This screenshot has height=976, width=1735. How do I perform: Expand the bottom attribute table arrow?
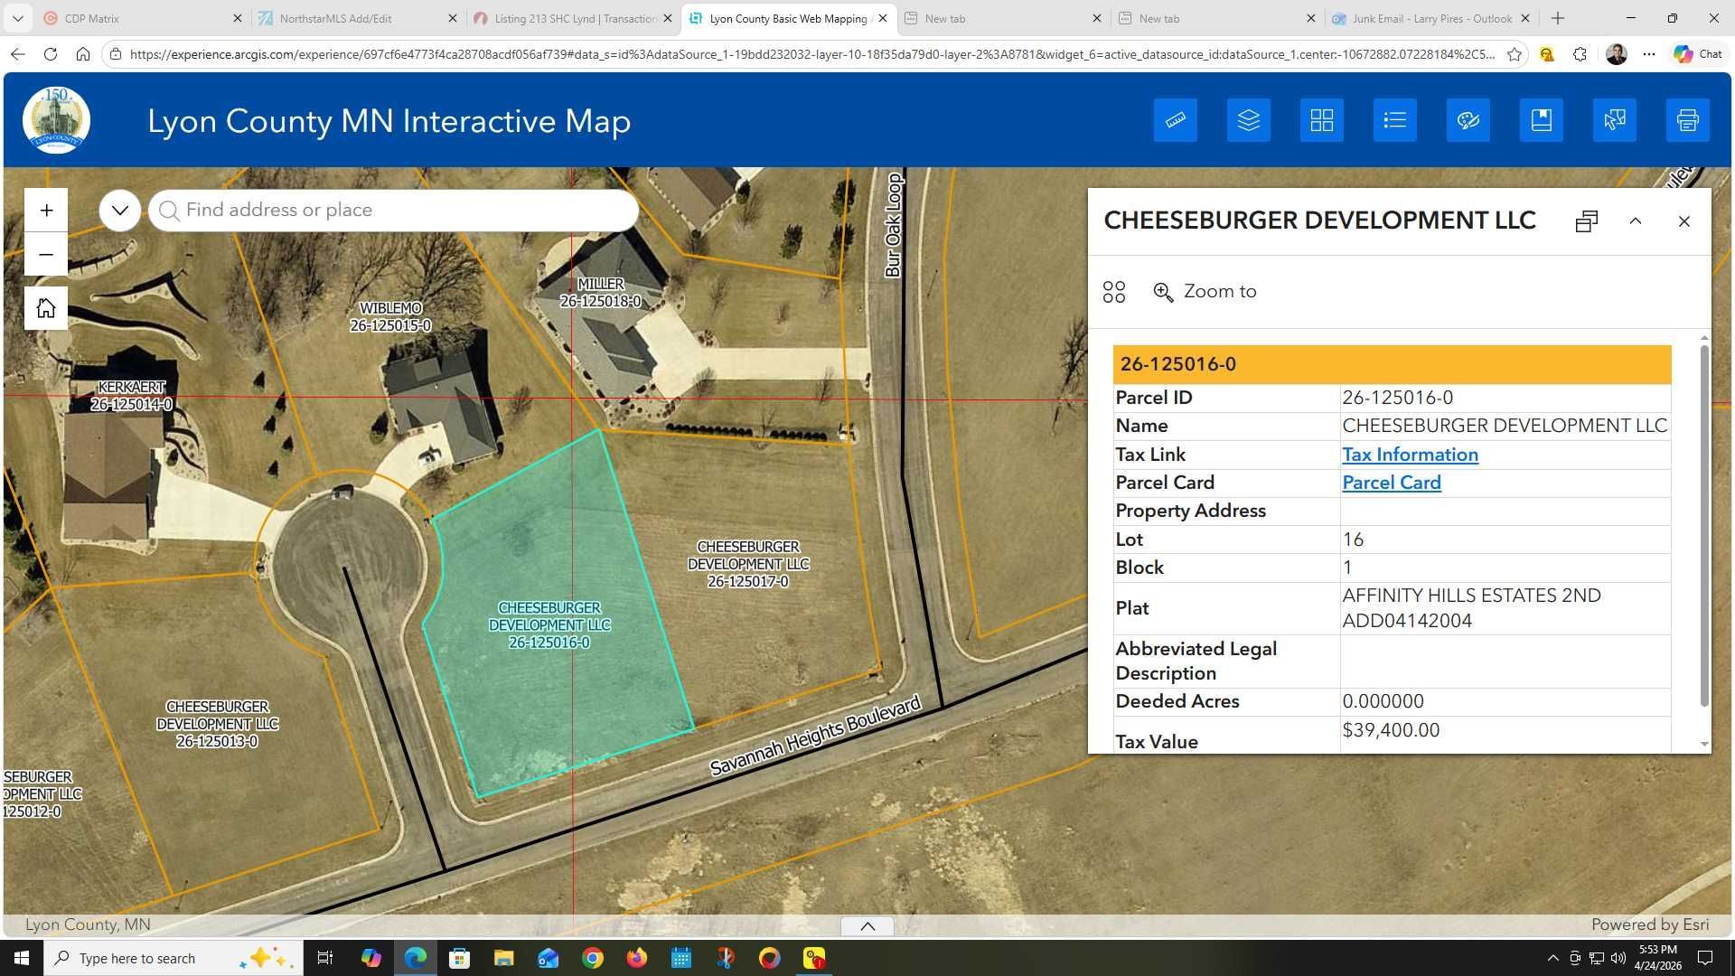click(x=867, y=925)
